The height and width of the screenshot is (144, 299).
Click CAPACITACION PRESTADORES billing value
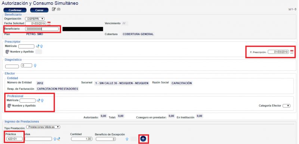pos(58,89)
